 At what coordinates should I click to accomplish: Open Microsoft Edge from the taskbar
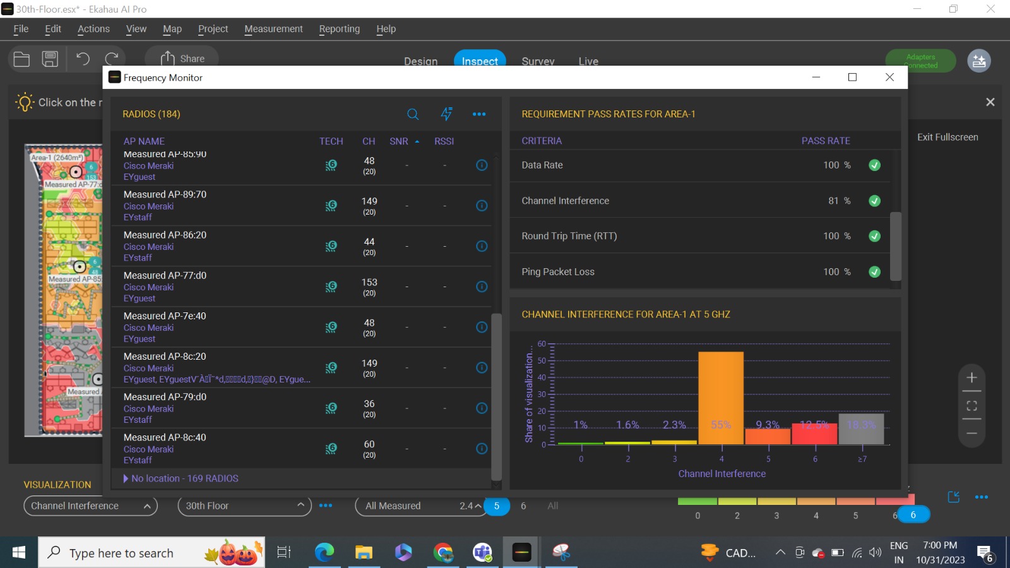[x=324, y=553]
